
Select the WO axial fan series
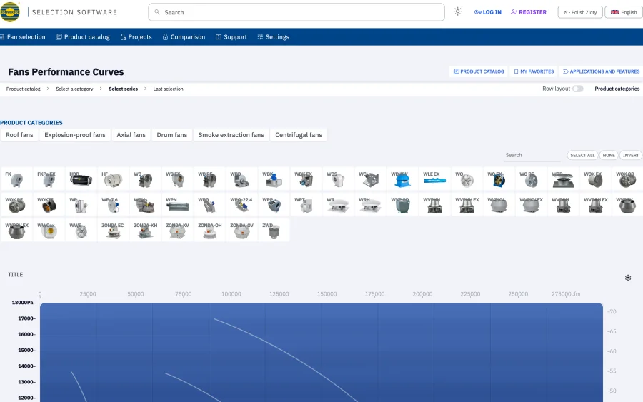(467, 179)
